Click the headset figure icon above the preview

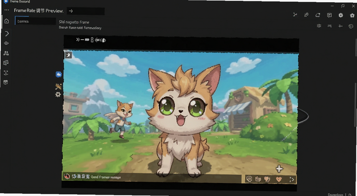click(103, 40)
